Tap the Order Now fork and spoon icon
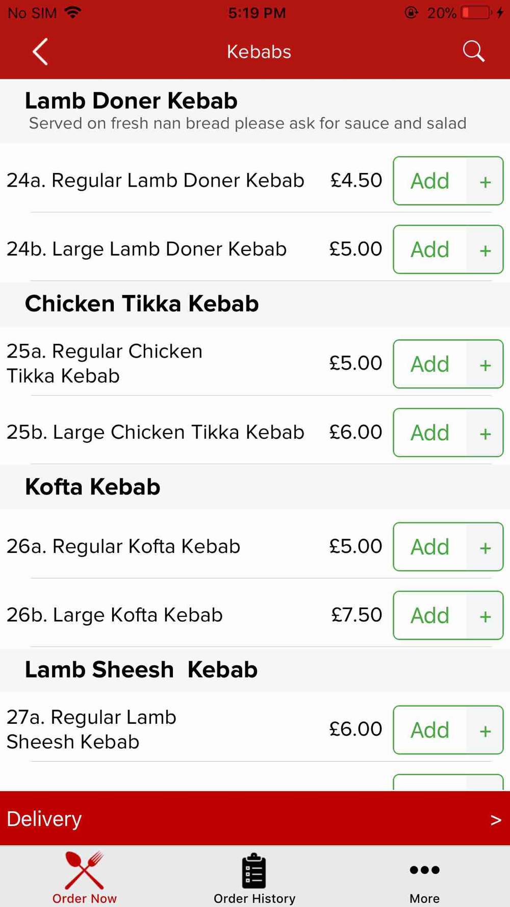Viewport: 510px width, 907px height. click(x=85, y=870)
